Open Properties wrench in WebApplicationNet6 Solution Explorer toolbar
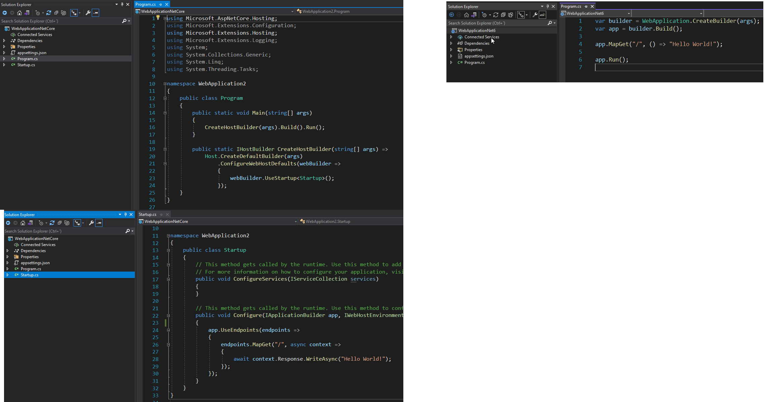Viewport: 765px width, 402px height. 535,15
